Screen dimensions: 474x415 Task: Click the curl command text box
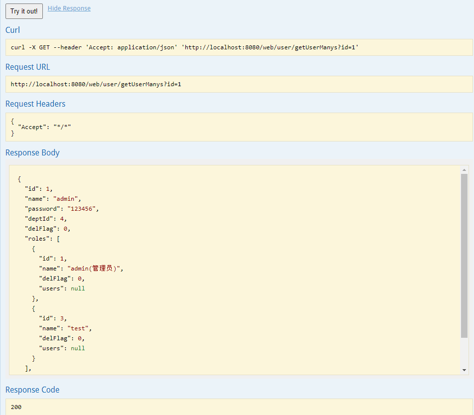click(239, 47)
